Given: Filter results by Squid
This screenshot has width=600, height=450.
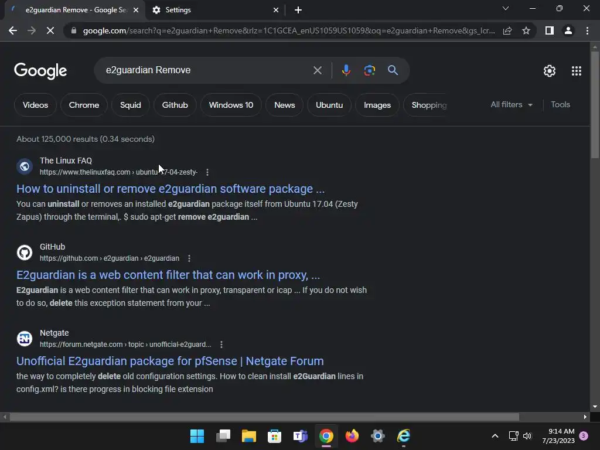Looking at the screenshot, I should [131, 105].
